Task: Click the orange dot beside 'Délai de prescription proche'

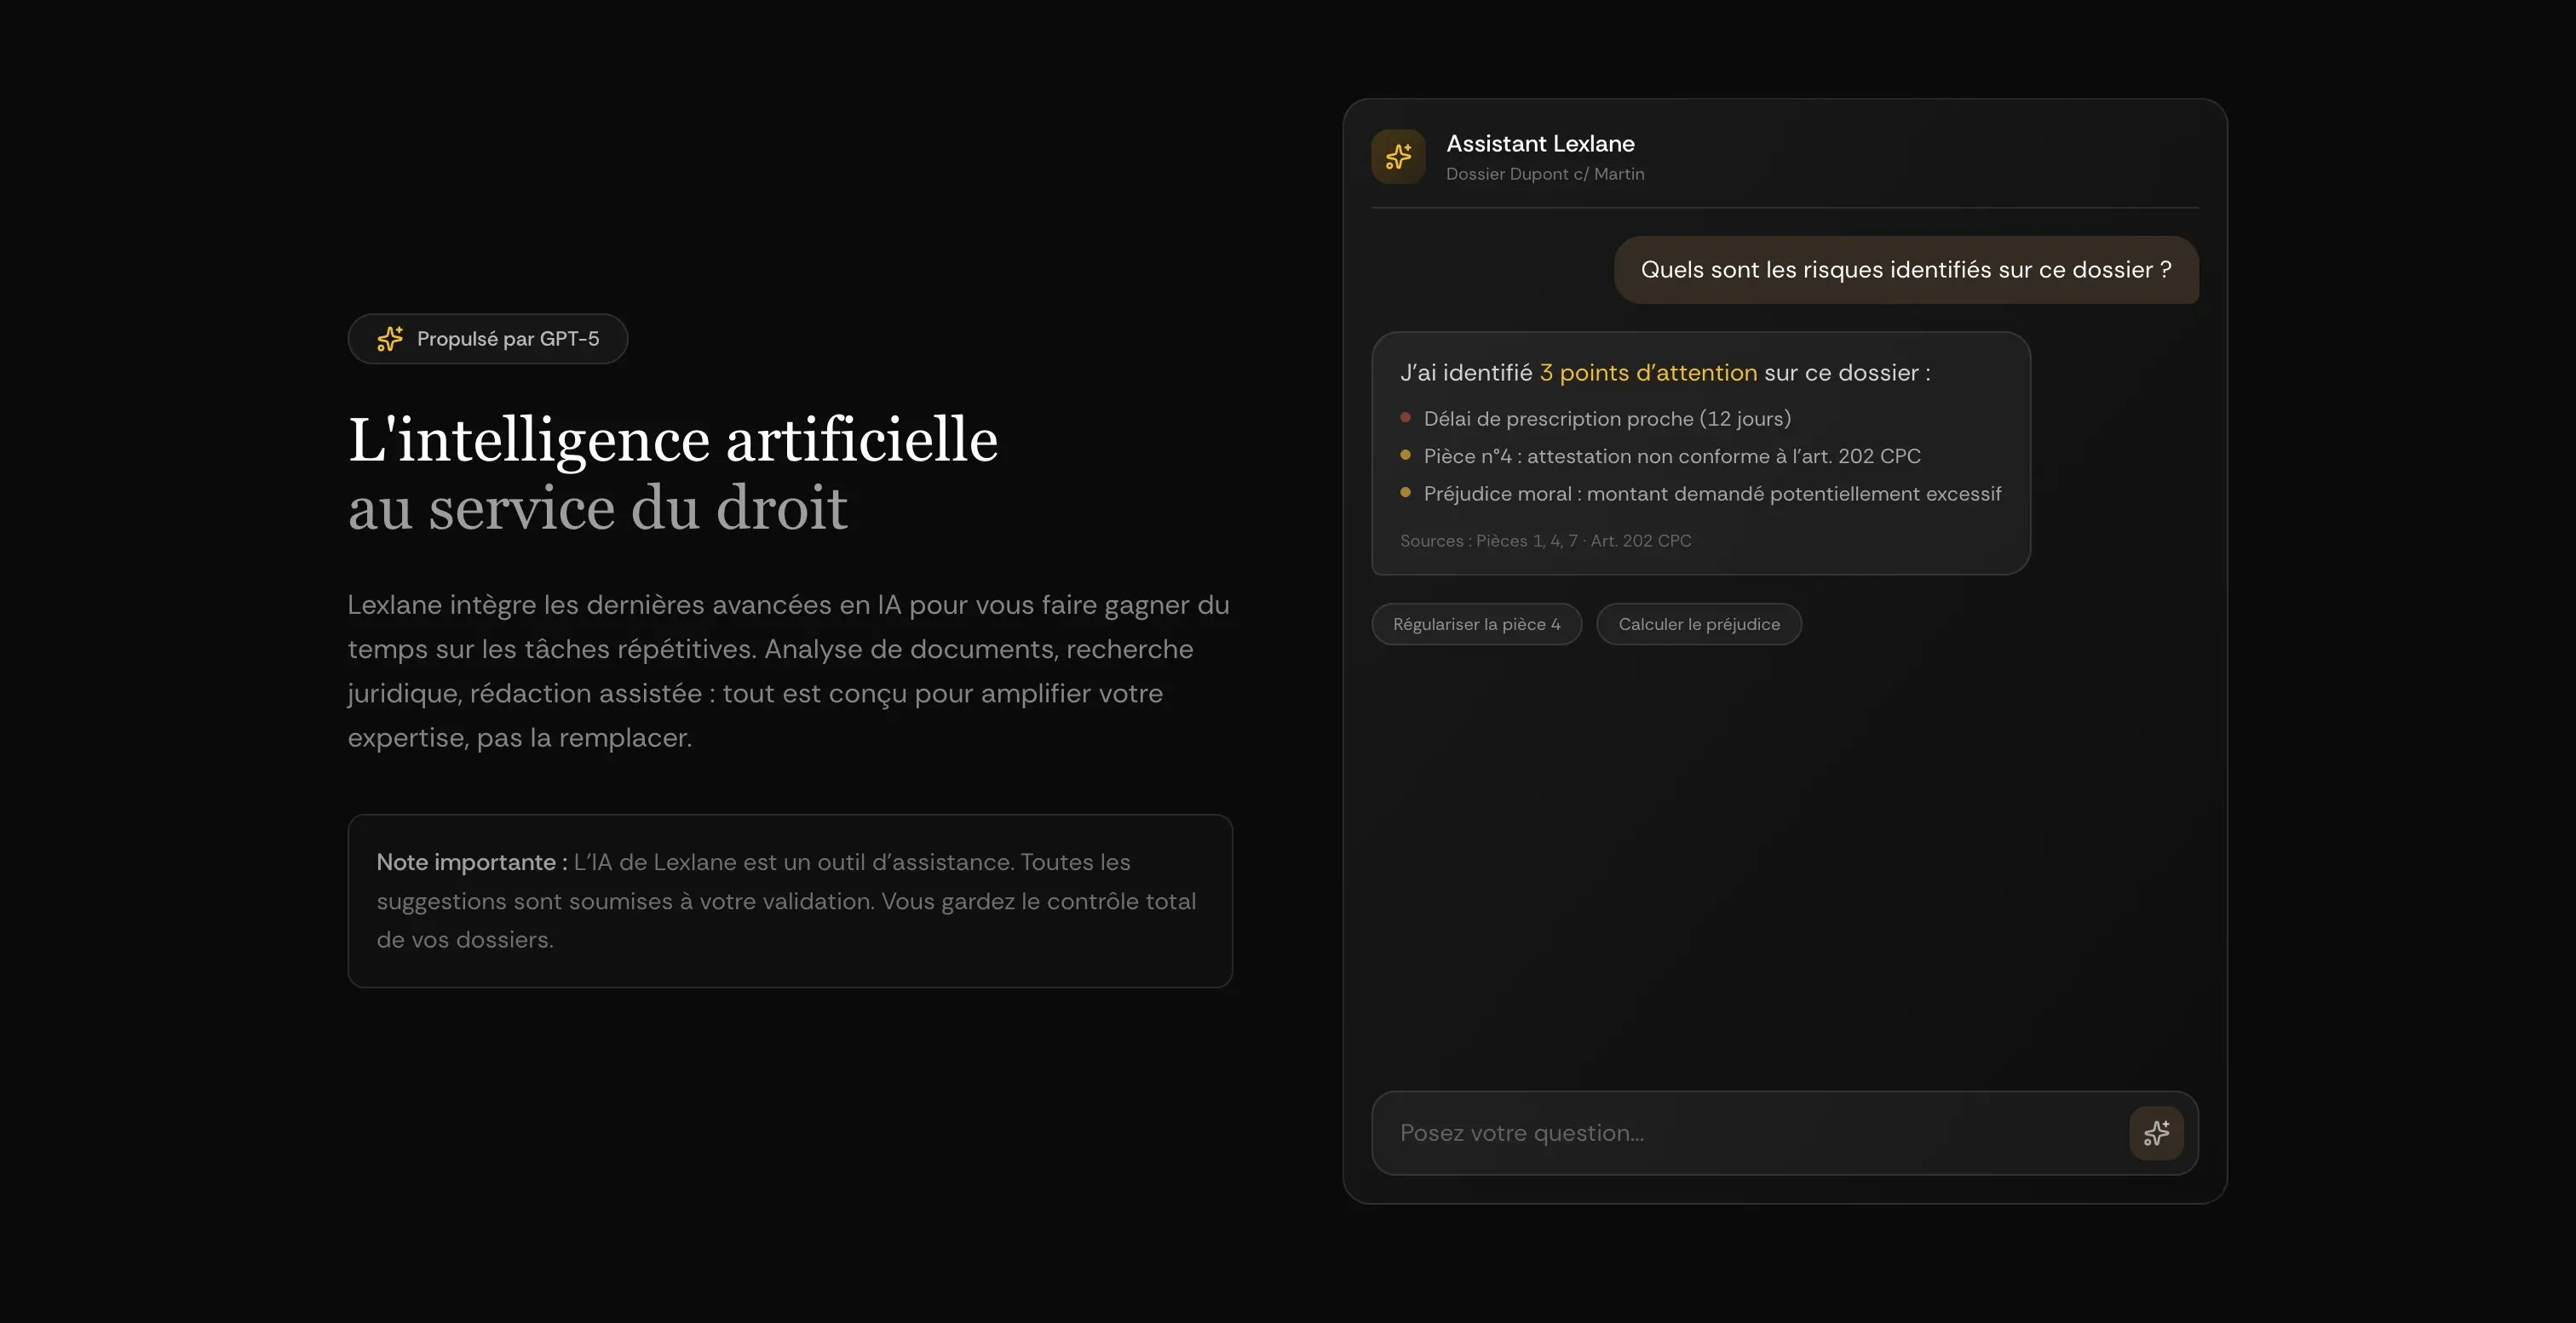Action: point(1406,416)
